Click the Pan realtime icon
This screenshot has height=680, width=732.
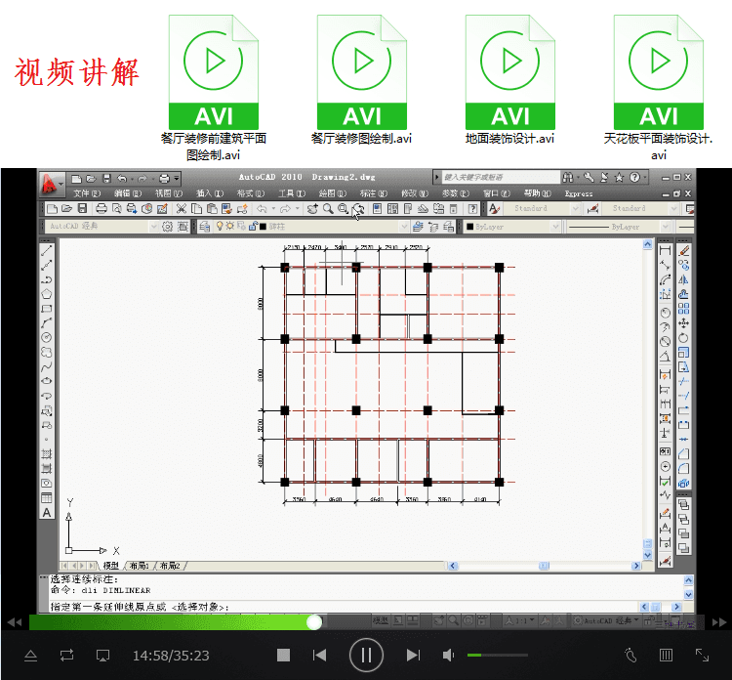pyautogui.click(x=312, y=209)
